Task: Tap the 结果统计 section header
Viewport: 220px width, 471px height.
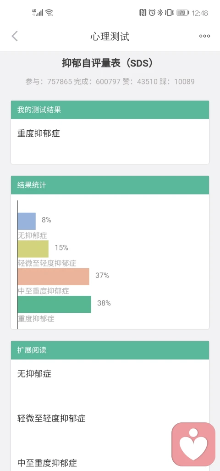Action: pos(110,185)
